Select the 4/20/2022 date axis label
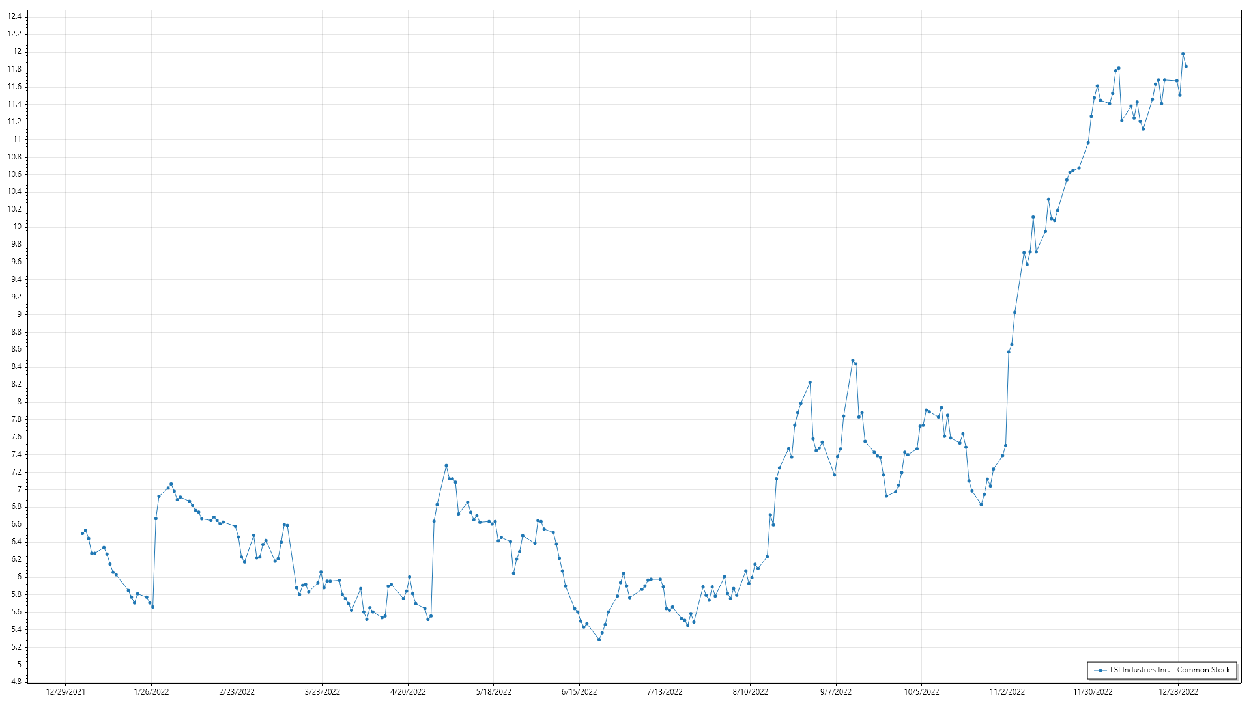The width and height of the screenshot is (1251, 703). 408,692
